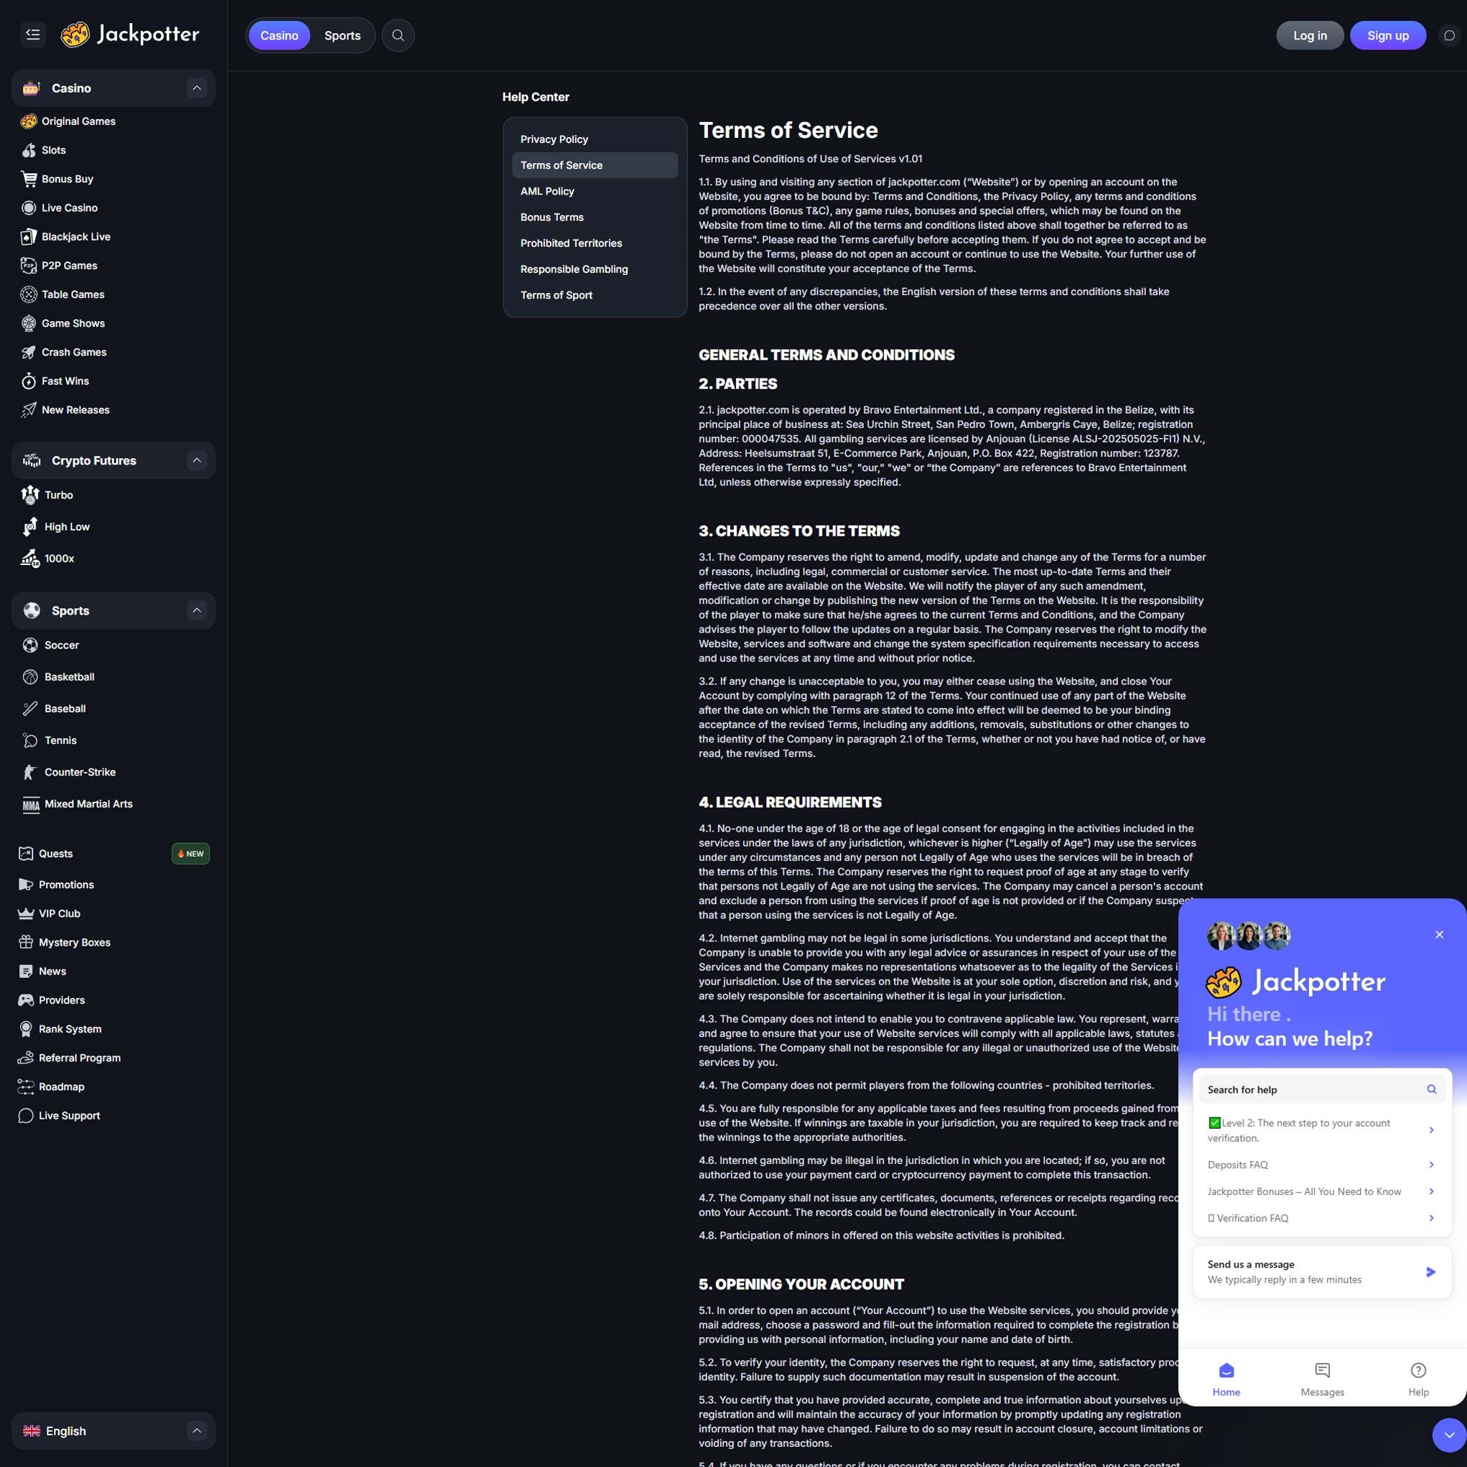Viewport: 1467px width, 1467px height.
Task: Close the Jackpotter chat widget
Action: click(x=1439, y=935)
